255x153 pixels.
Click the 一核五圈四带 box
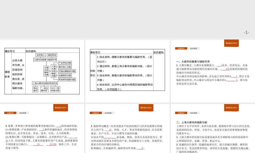click(45, 89)
